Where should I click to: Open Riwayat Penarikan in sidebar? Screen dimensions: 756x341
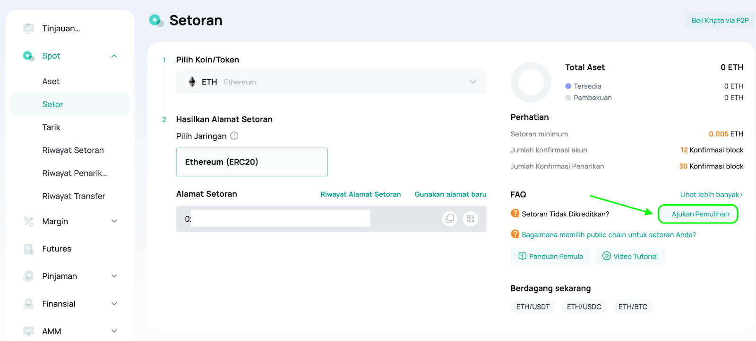pyautogui.click(x=75, y=173)
